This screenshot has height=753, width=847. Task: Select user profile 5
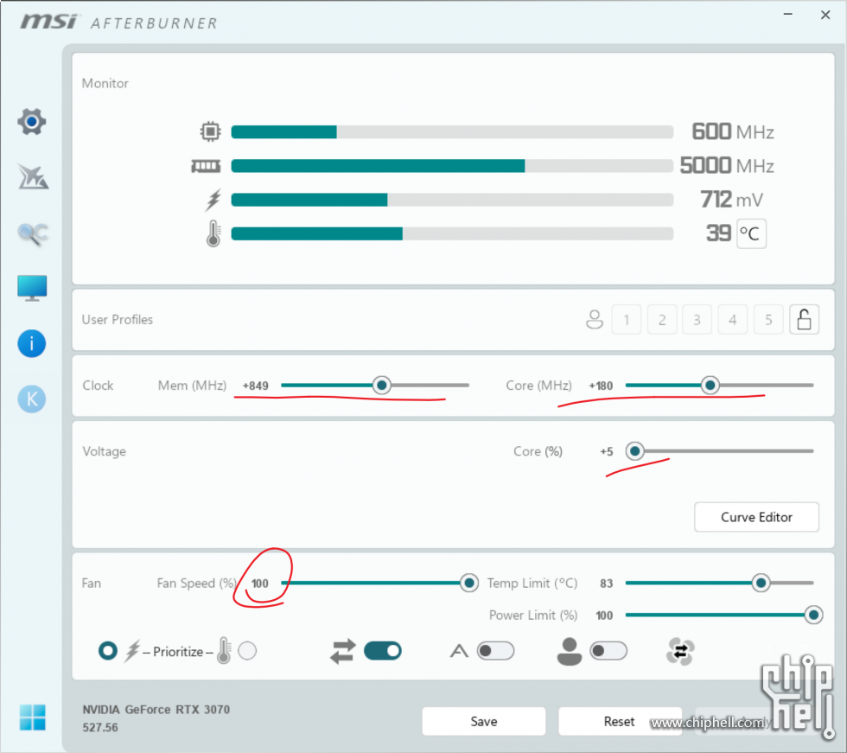[768, 320]
